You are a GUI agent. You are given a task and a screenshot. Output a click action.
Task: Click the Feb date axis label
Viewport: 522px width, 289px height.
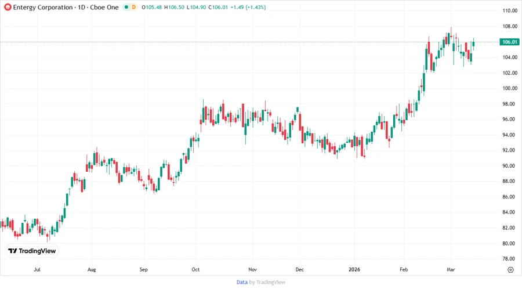tap(404, 269)
